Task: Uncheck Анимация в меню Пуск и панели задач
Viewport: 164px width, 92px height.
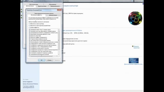Action: [x=30, y=30]
